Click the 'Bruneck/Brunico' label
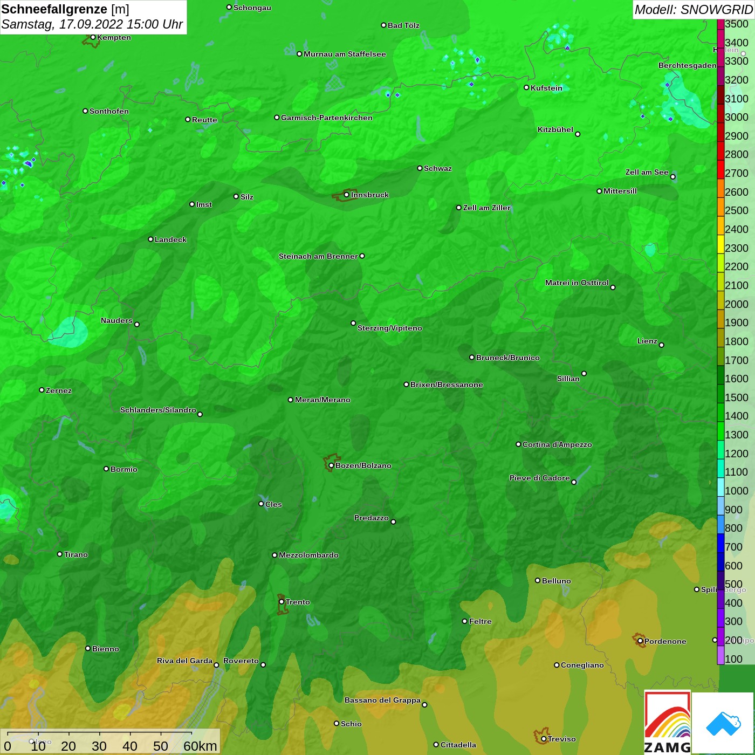The height and width of the screenshot is (755, 755). point(507,358)
